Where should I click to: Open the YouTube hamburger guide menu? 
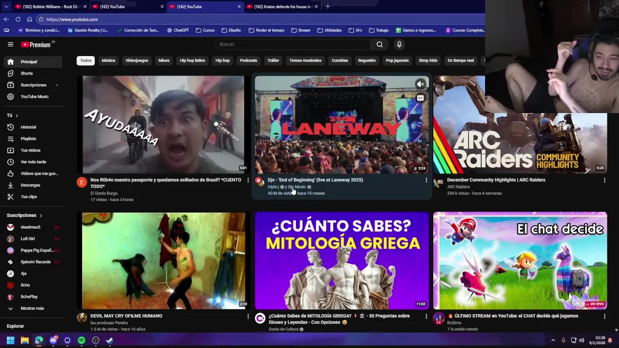tap(10, 44)
